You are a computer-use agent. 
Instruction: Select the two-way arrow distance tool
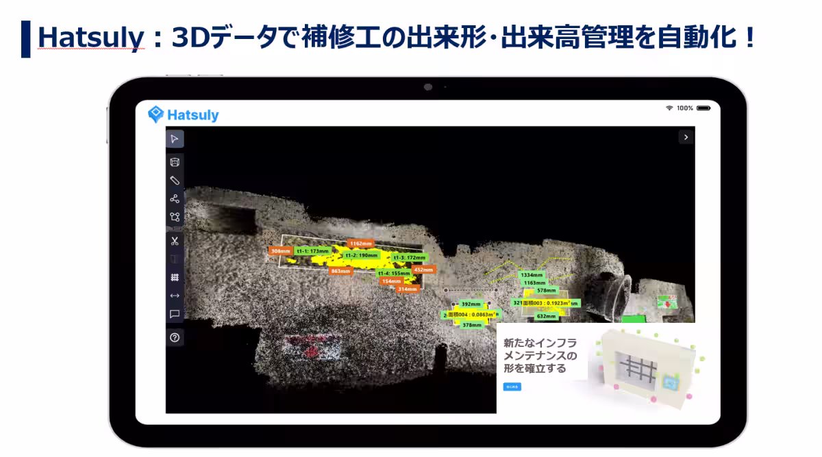175,296
